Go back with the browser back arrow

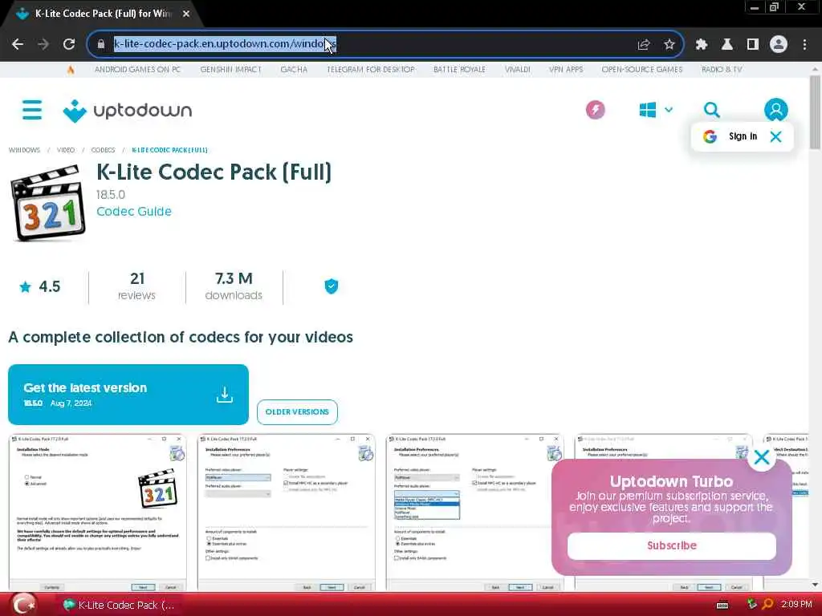[x=18, y=44]
